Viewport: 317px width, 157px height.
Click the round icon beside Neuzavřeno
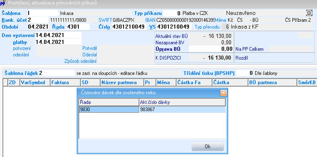(309, 13)
